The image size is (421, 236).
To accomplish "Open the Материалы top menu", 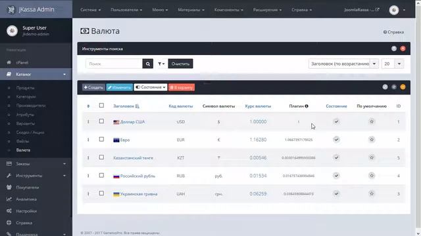I will pos(191,10).
